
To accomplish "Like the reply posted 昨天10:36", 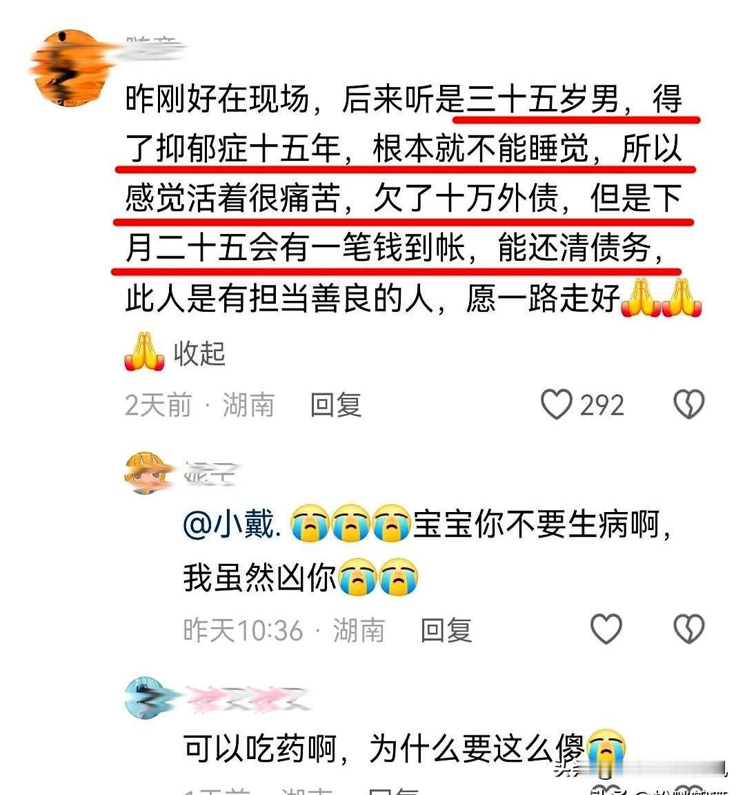I will [x=606, y=629].
